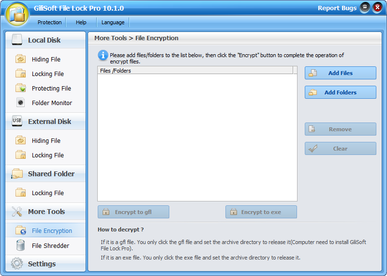Click the Local Disk drive icon
Viewport: 387px width, 276px height.
click(17, 40)
